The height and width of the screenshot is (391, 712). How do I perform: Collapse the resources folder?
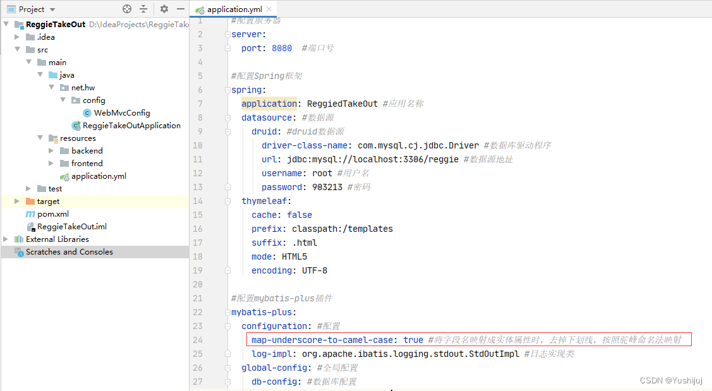[x=40, y=138]
